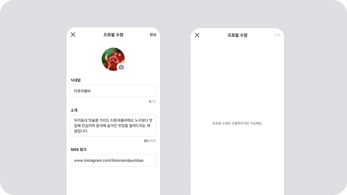Screen dimensions: 347x195
Task: Focus the SNS link Instagram URL field
Action: coord(113,160)
